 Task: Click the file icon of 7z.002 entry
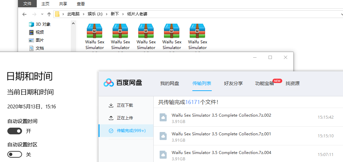point(163,117)
